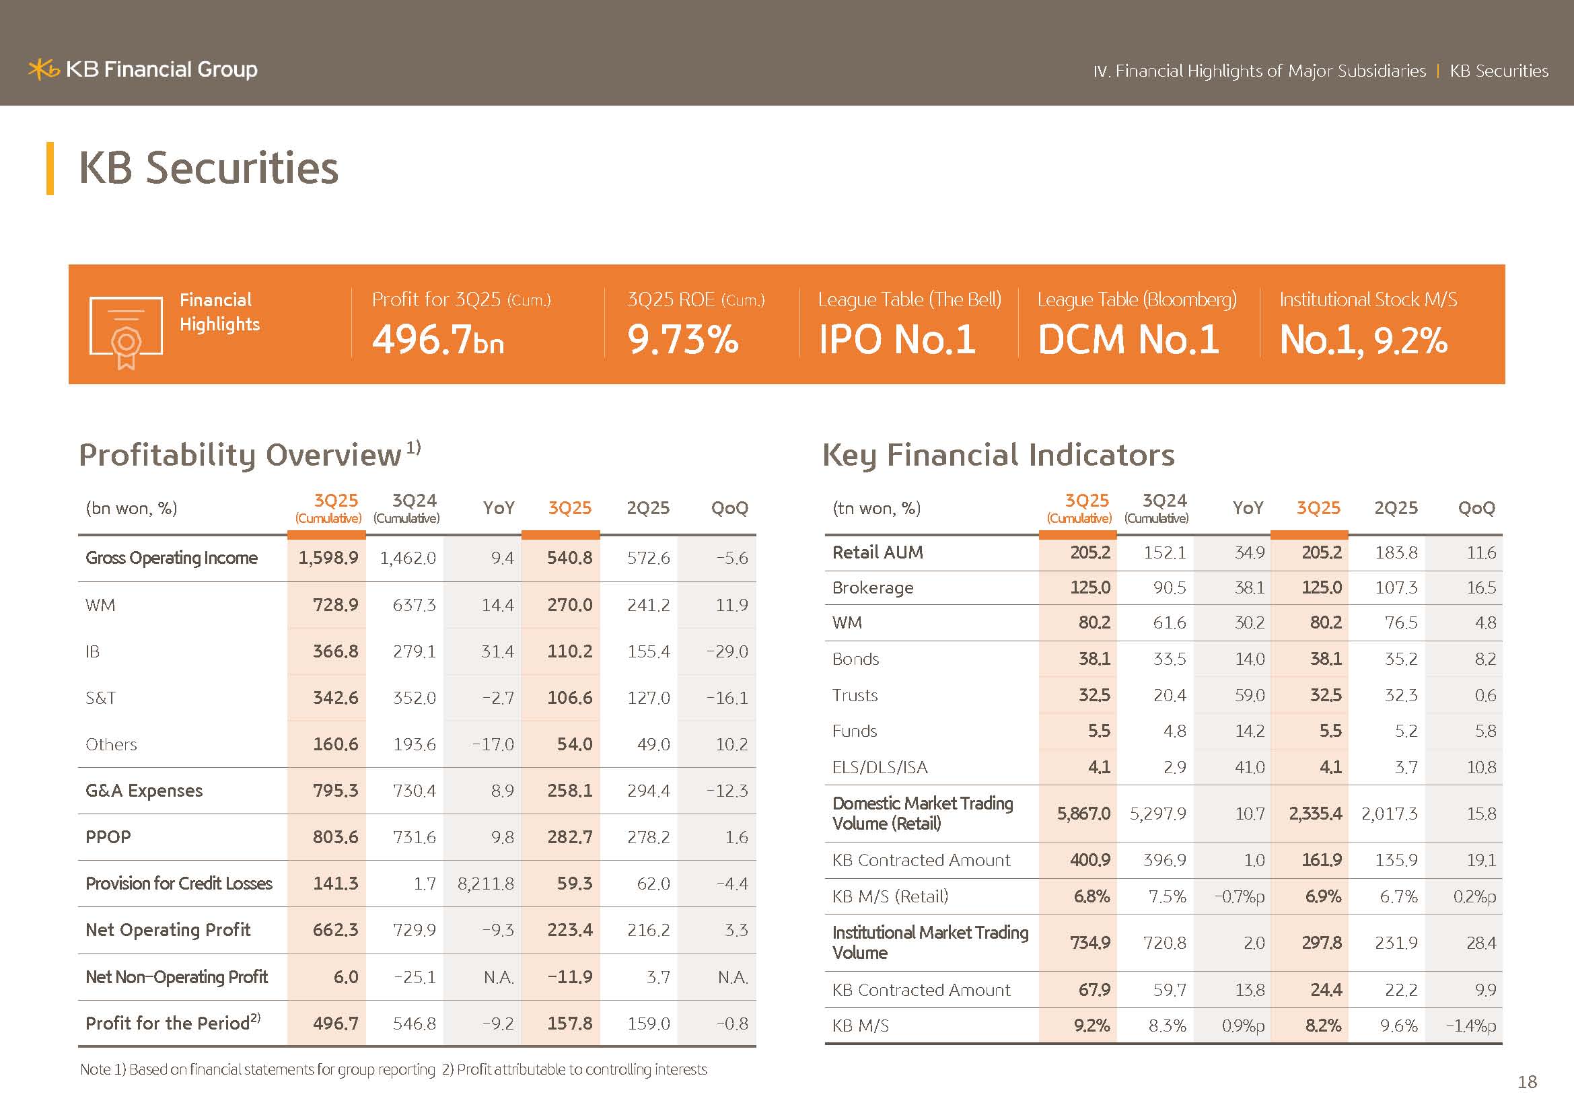Click the KB Securities page title
Image resolution: width=1574 pixels, height=1113 pixels.
point(209,168)
